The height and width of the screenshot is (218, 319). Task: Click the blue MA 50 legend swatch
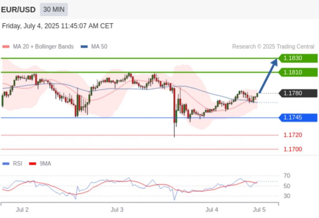point(84,47)
